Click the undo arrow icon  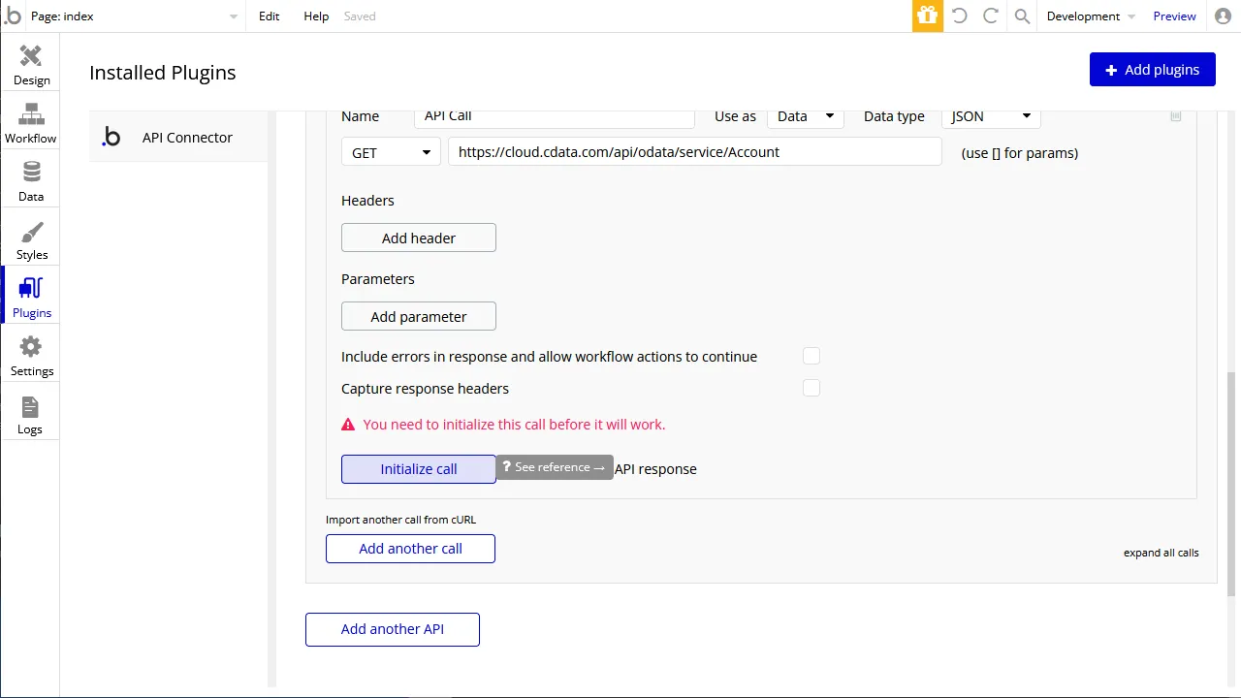(x=959, y=16)
